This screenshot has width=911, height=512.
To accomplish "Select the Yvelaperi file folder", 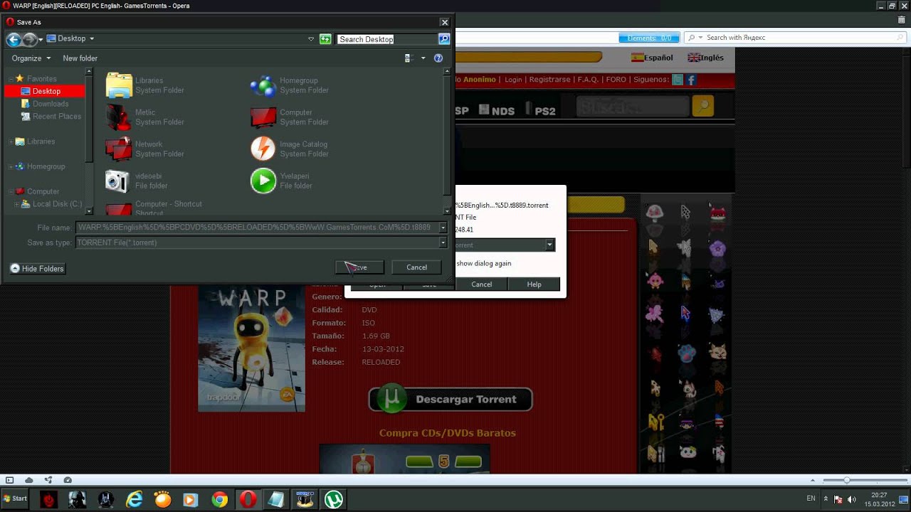I will click(x=281, y=181).
